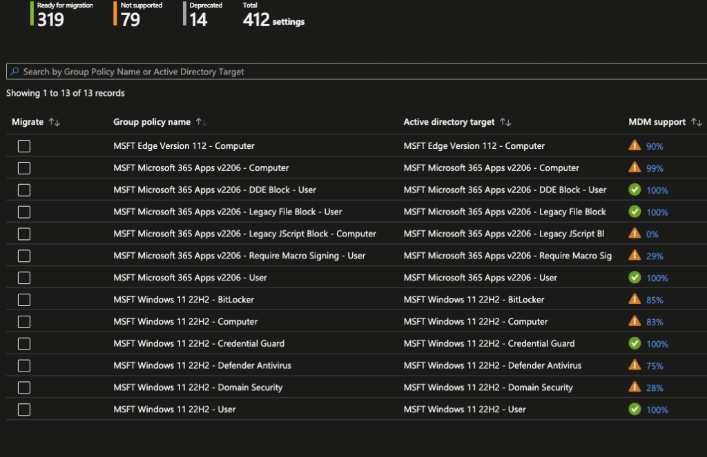
Task: Open the 85% BitLocker support link
Action: 655,300
